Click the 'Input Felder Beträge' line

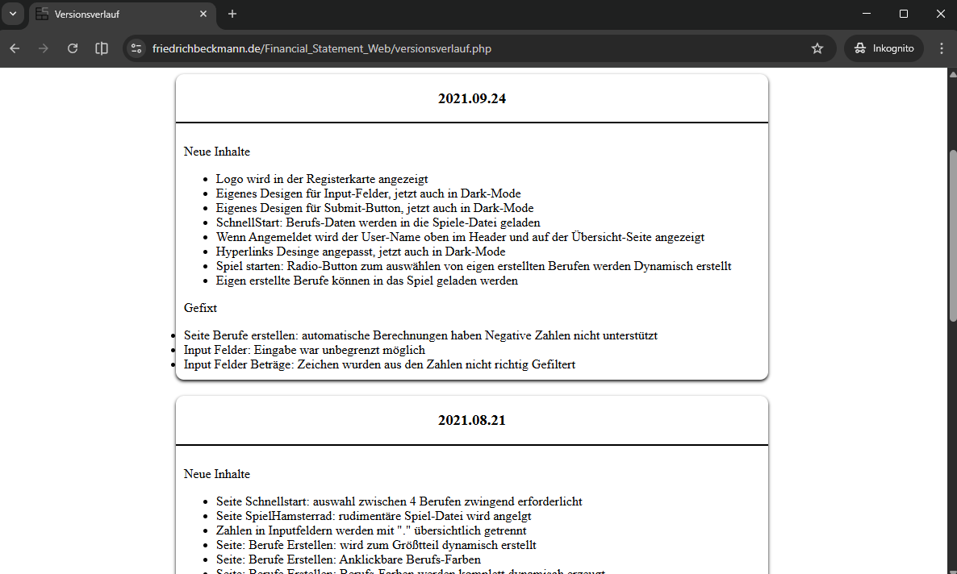379,364
